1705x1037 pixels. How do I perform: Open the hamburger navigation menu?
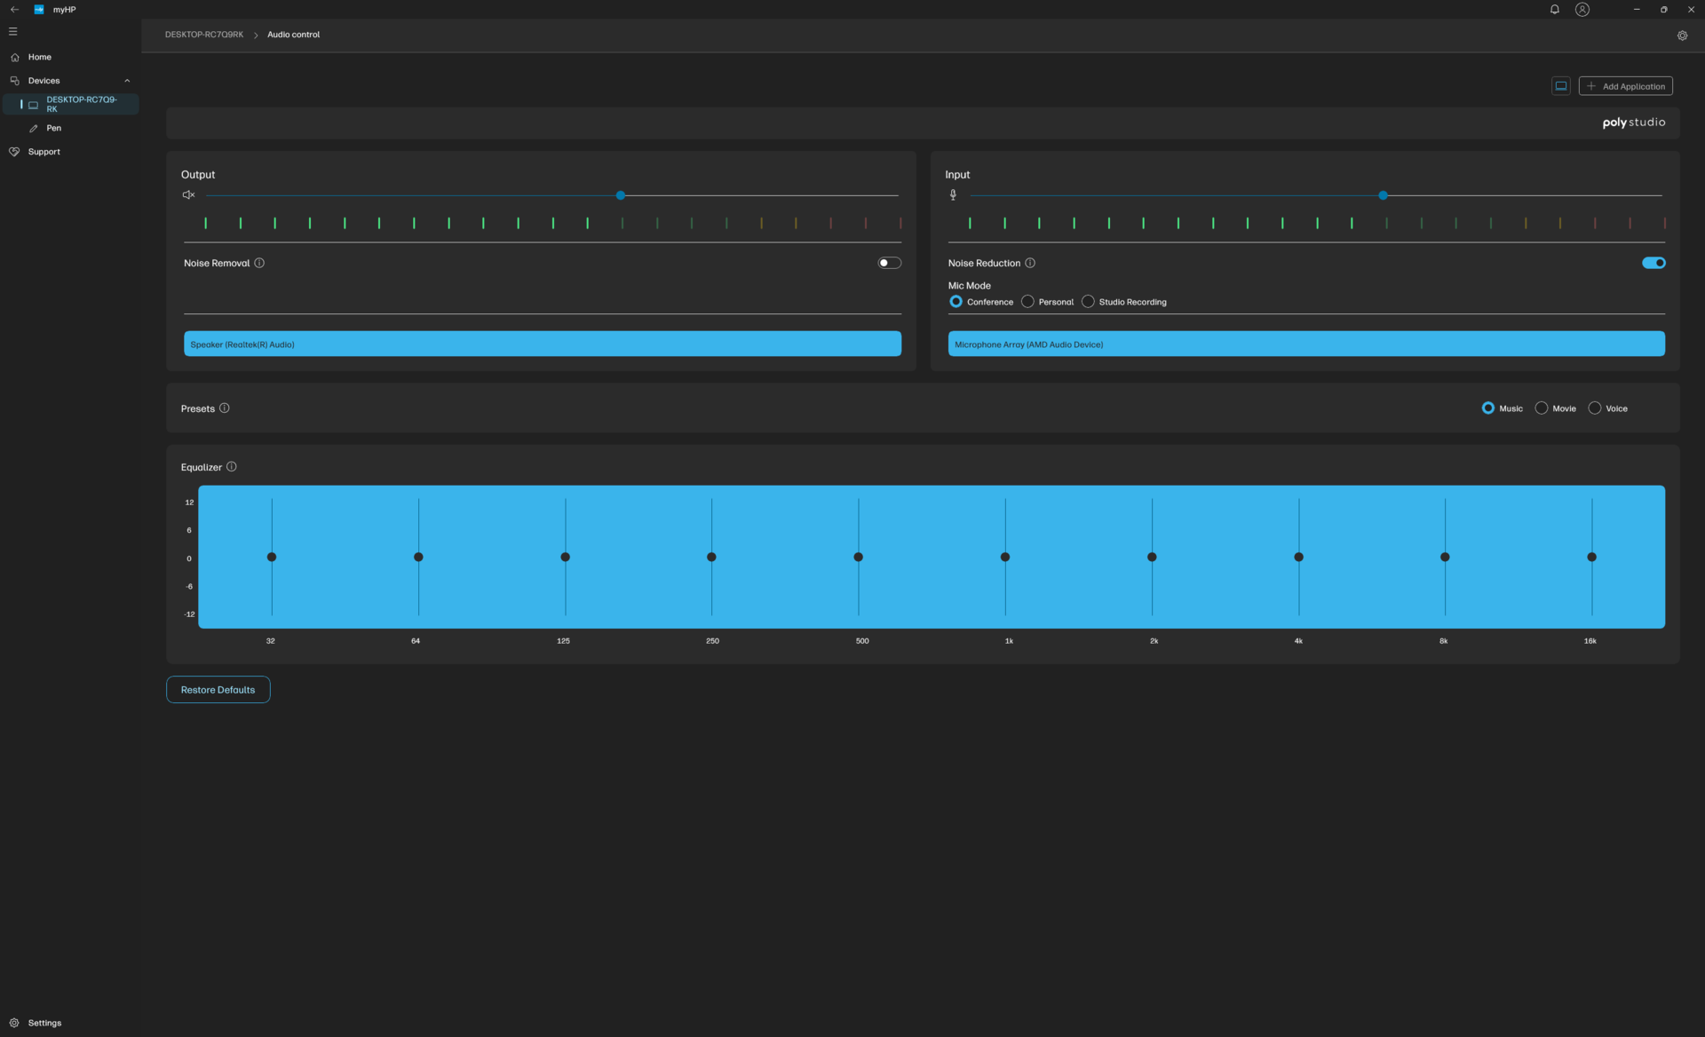point(13,31)
